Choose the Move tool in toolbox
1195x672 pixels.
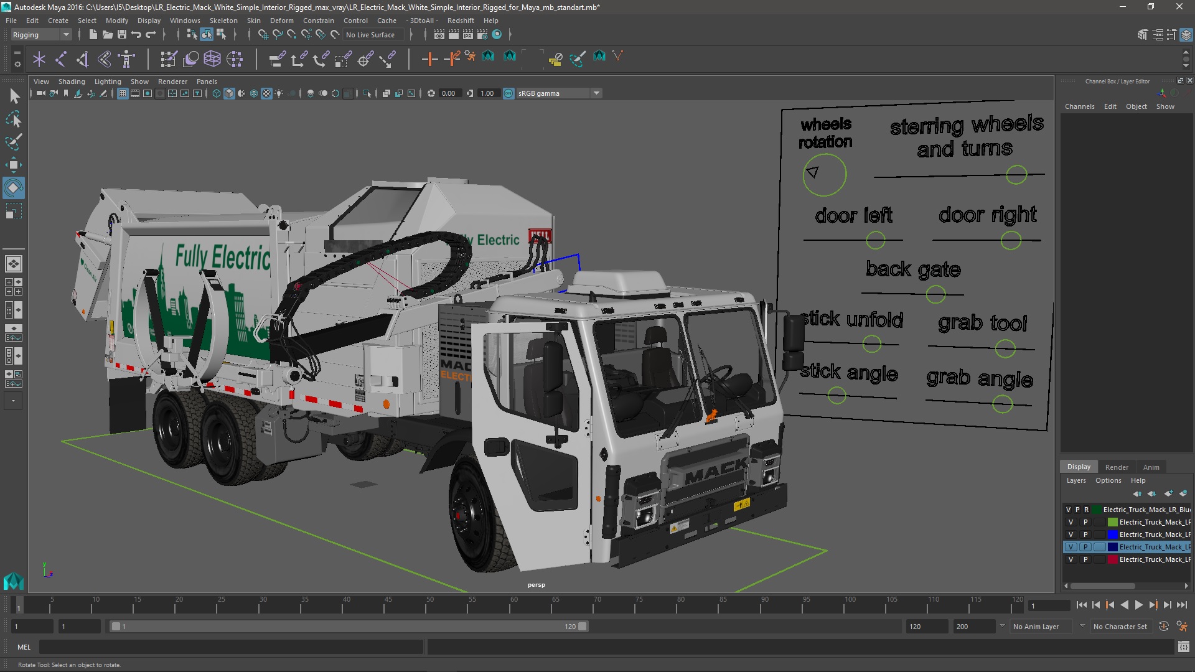[14, 165]
